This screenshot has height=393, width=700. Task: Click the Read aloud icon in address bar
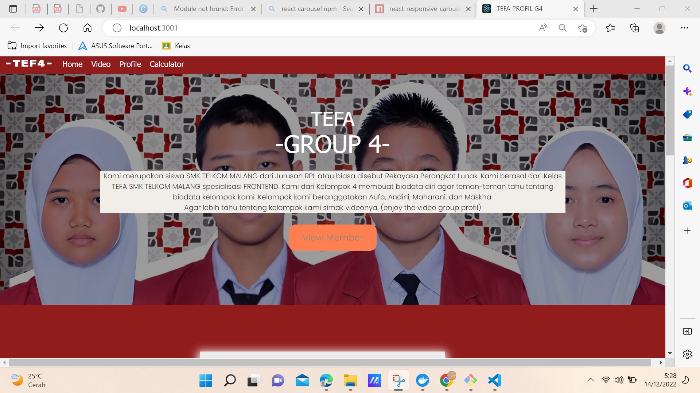click(x=543, y=28)
